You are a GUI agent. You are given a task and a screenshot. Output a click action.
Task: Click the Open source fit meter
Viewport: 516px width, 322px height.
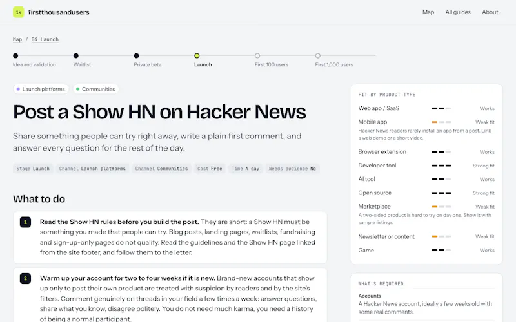tap(441, 193)
